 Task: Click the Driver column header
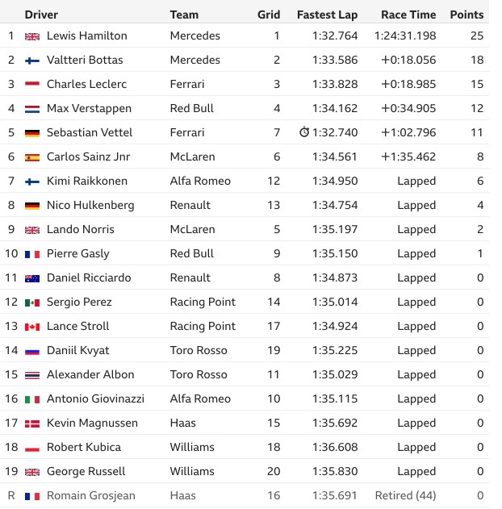click(41, 15)
